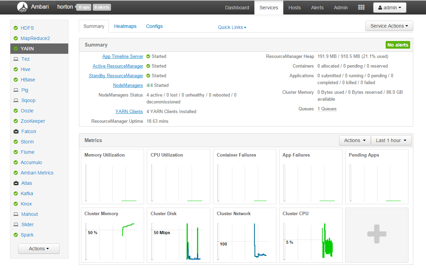Click the Tez client laptop icon

16,59
